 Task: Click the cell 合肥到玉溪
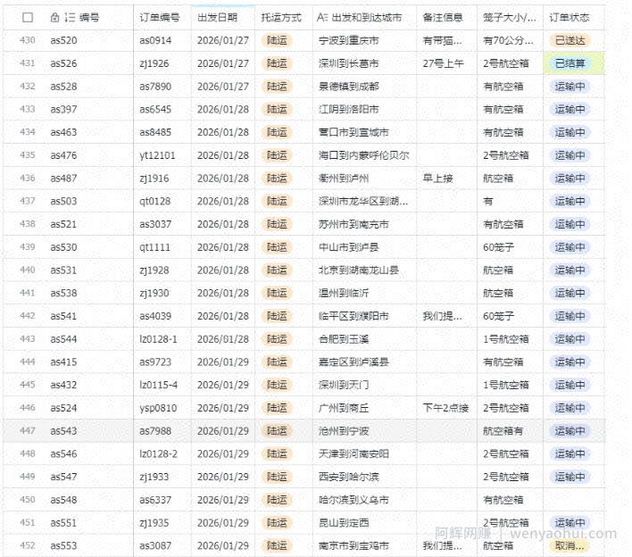point(344,339)
